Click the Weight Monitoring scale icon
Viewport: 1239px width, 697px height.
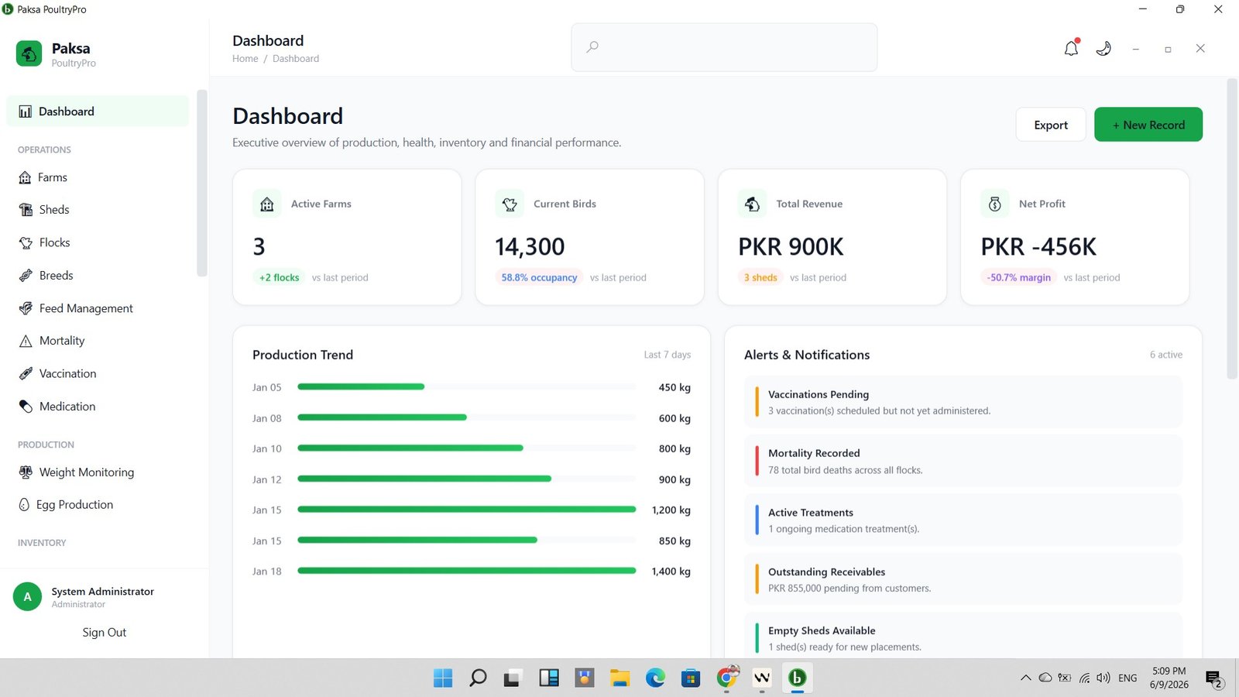click(x=26, y=472)
